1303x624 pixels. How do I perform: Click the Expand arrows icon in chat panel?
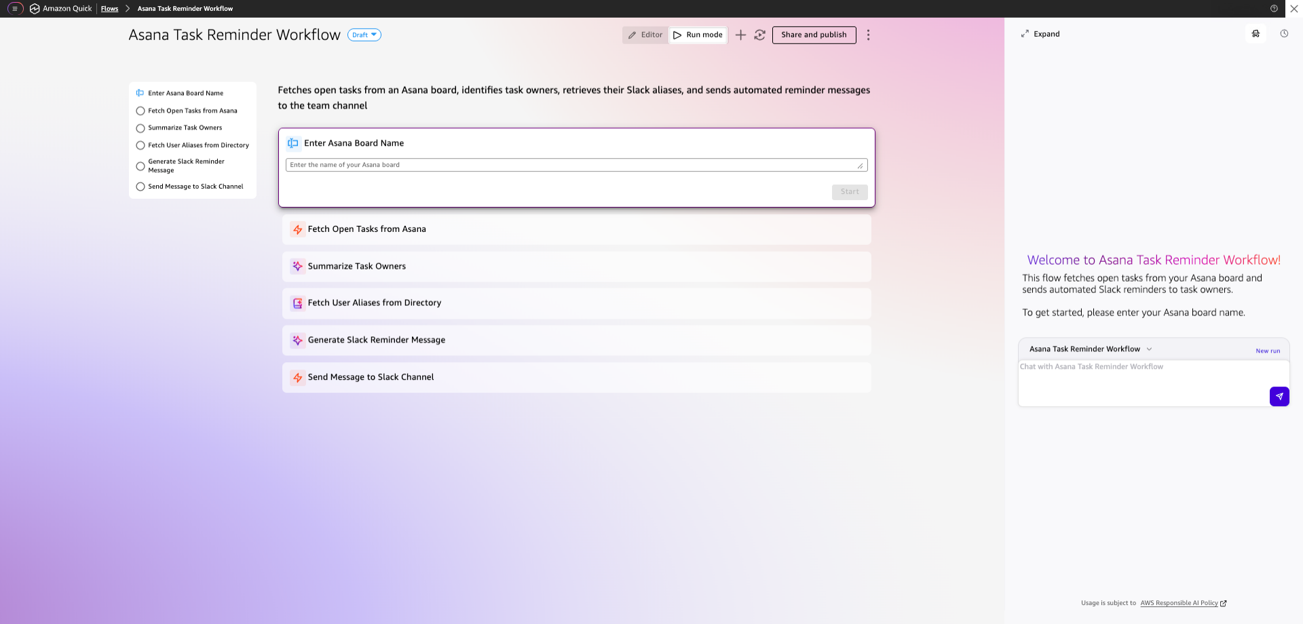[1025, 34]
